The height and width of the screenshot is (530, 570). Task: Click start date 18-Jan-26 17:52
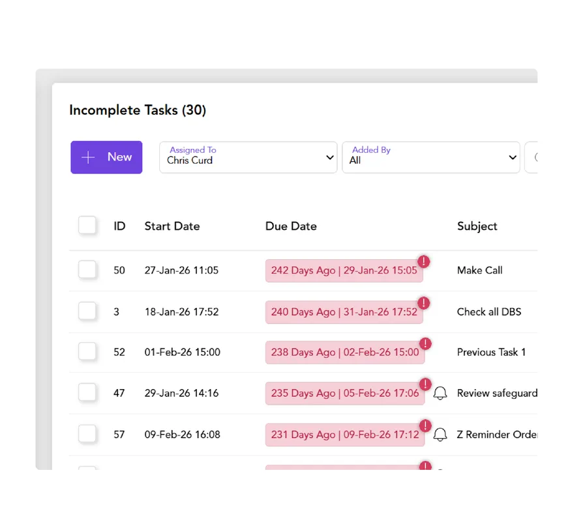pos(181,312)
